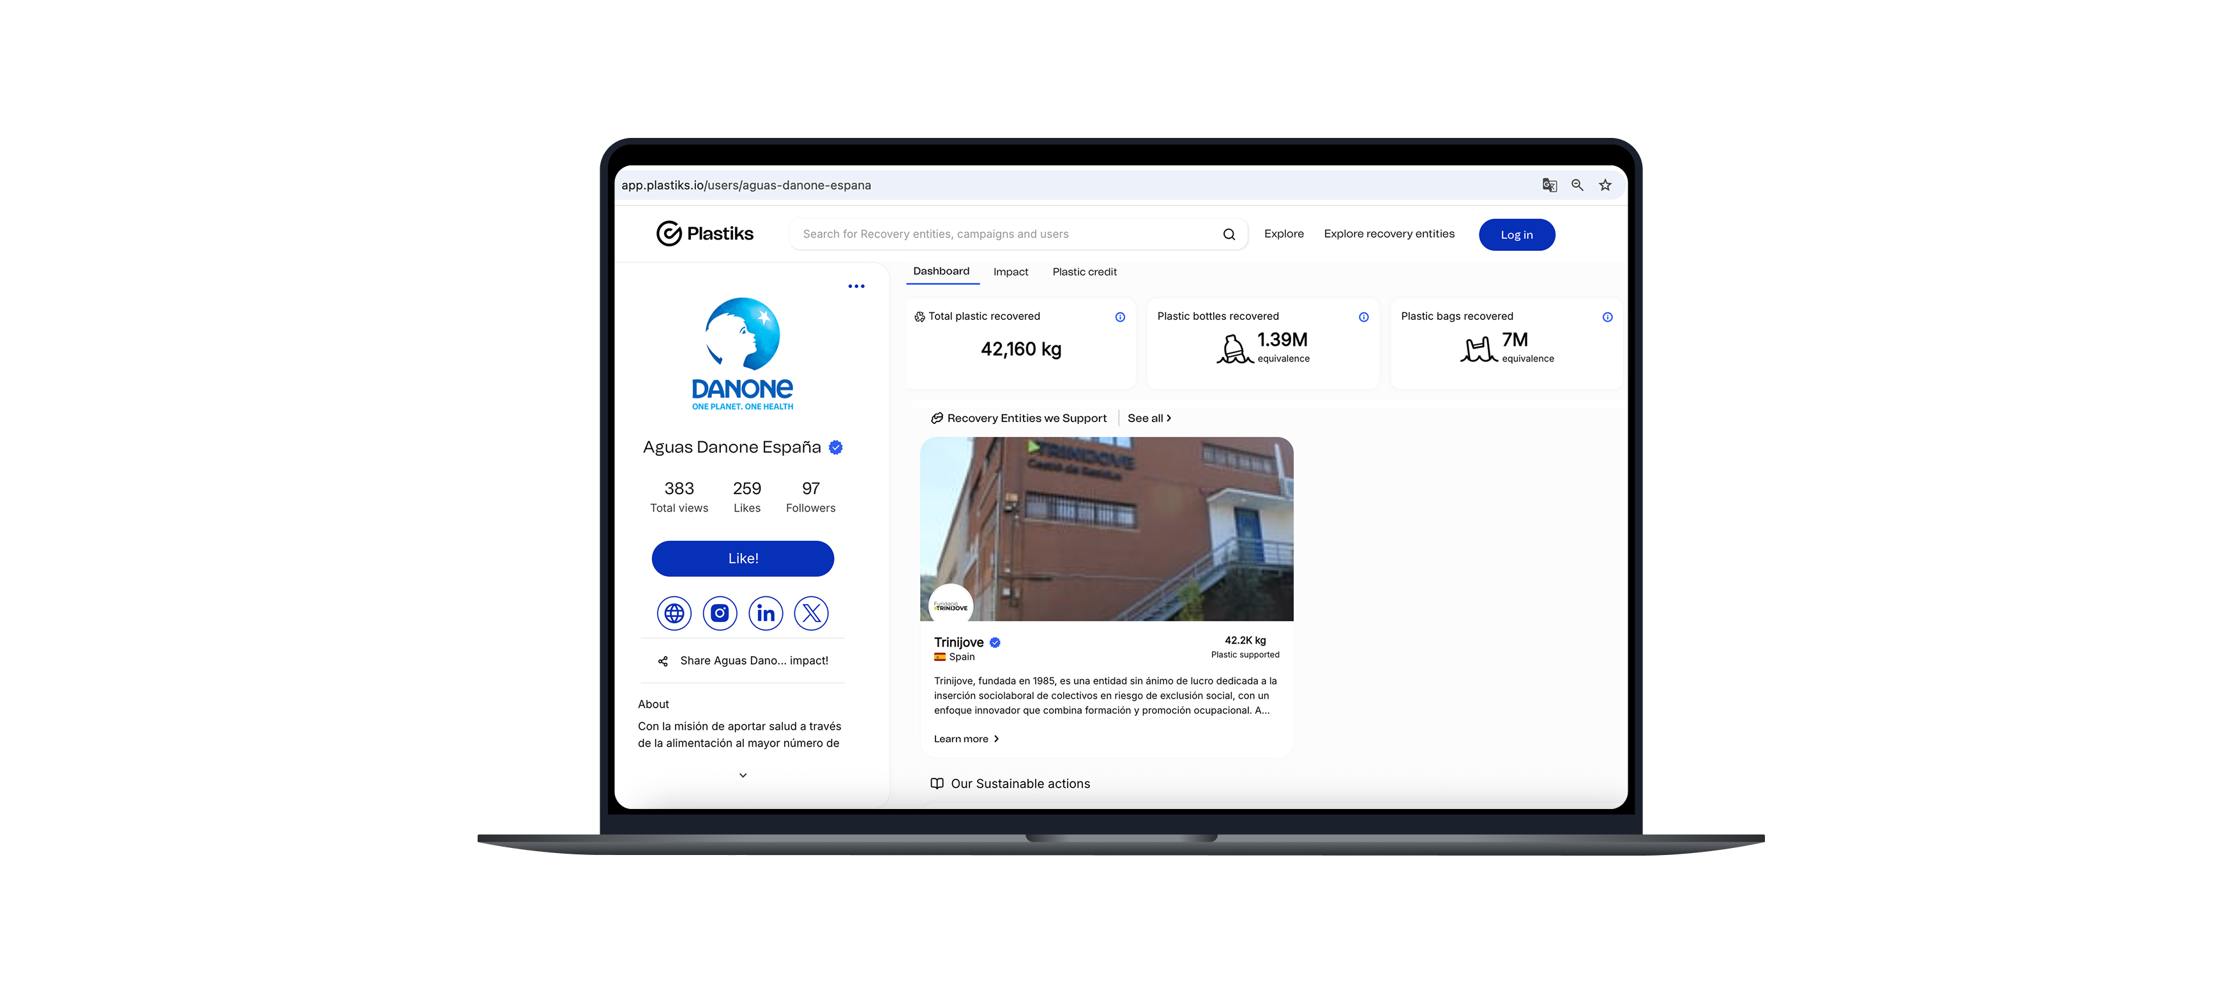Click Share Aguas Dano... impact! link
The image size is (2240, 991).
pos(754,662)
